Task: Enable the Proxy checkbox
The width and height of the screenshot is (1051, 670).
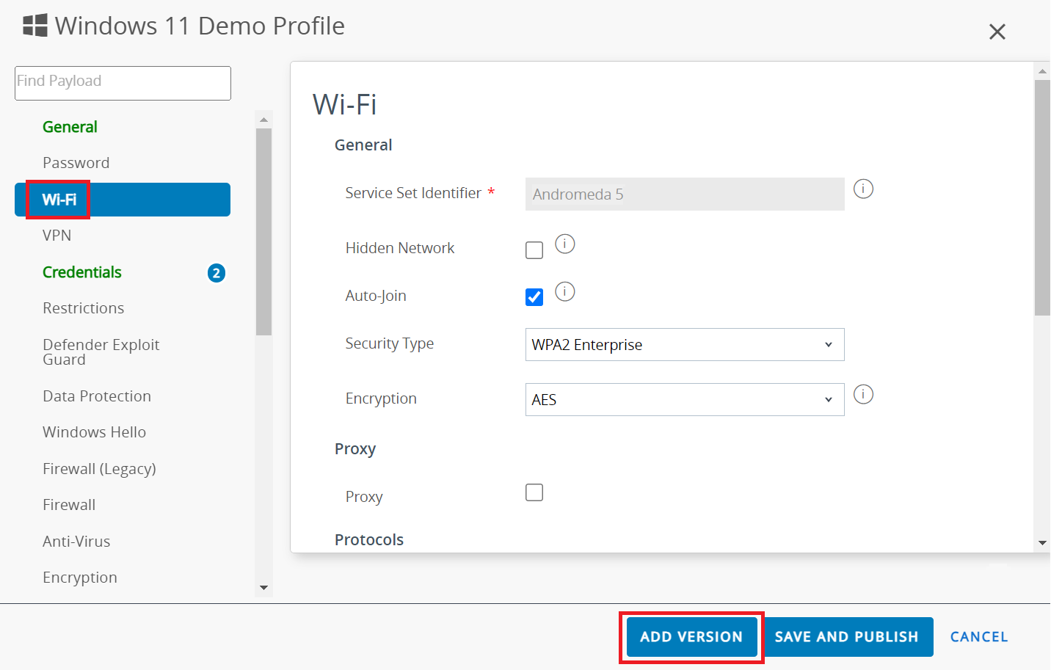Action: point(534,492)
